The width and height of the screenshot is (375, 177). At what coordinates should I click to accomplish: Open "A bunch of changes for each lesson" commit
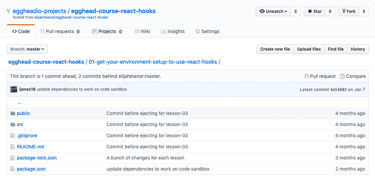point(146,158)
